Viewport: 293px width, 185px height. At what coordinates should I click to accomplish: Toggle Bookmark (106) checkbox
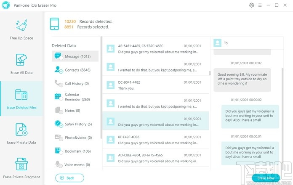61,153
